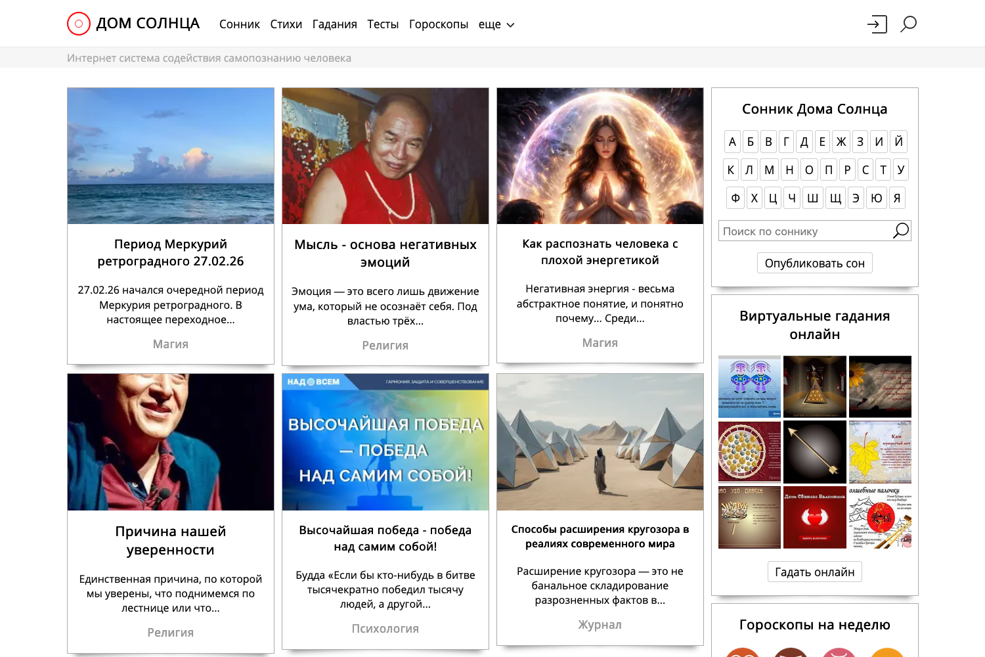Click Религия category under «Мысль» article
The height and width of the screenshot is (657, 985).
385,345
